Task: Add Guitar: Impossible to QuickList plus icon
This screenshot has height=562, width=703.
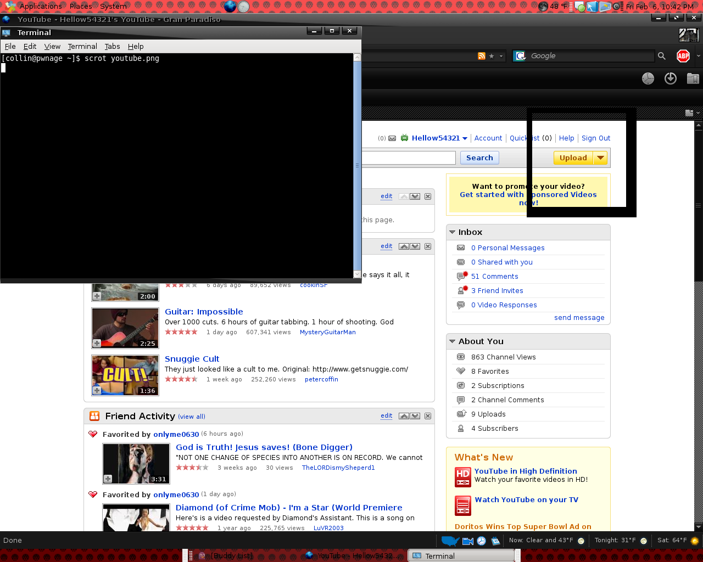Action: point(97,344)
